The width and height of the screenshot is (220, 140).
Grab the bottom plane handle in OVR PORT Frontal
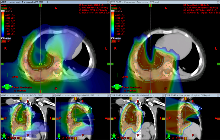tap(131, 138)
